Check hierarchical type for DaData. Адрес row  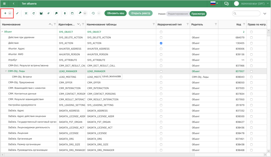(x=161, y=111)
